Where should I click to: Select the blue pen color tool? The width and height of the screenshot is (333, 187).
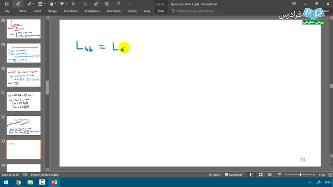29,4
